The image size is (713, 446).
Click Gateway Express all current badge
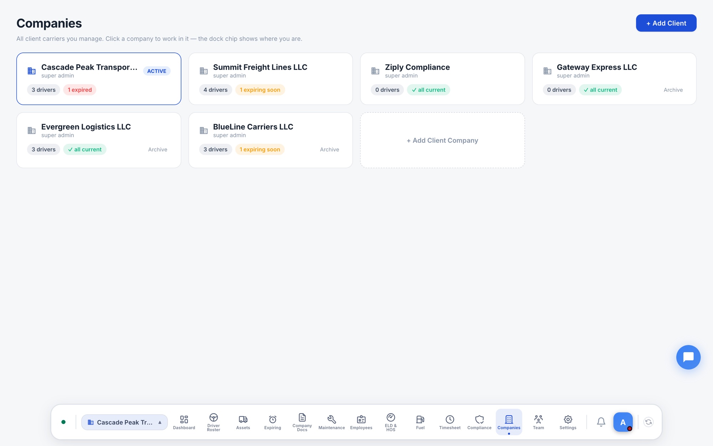[x=600, y=90]
